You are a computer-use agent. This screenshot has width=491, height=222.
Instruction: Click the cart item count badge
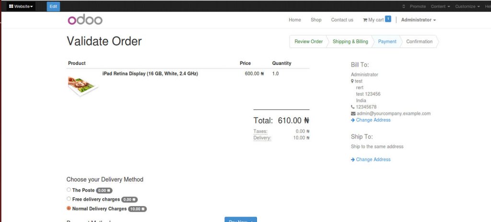point(388,19)
